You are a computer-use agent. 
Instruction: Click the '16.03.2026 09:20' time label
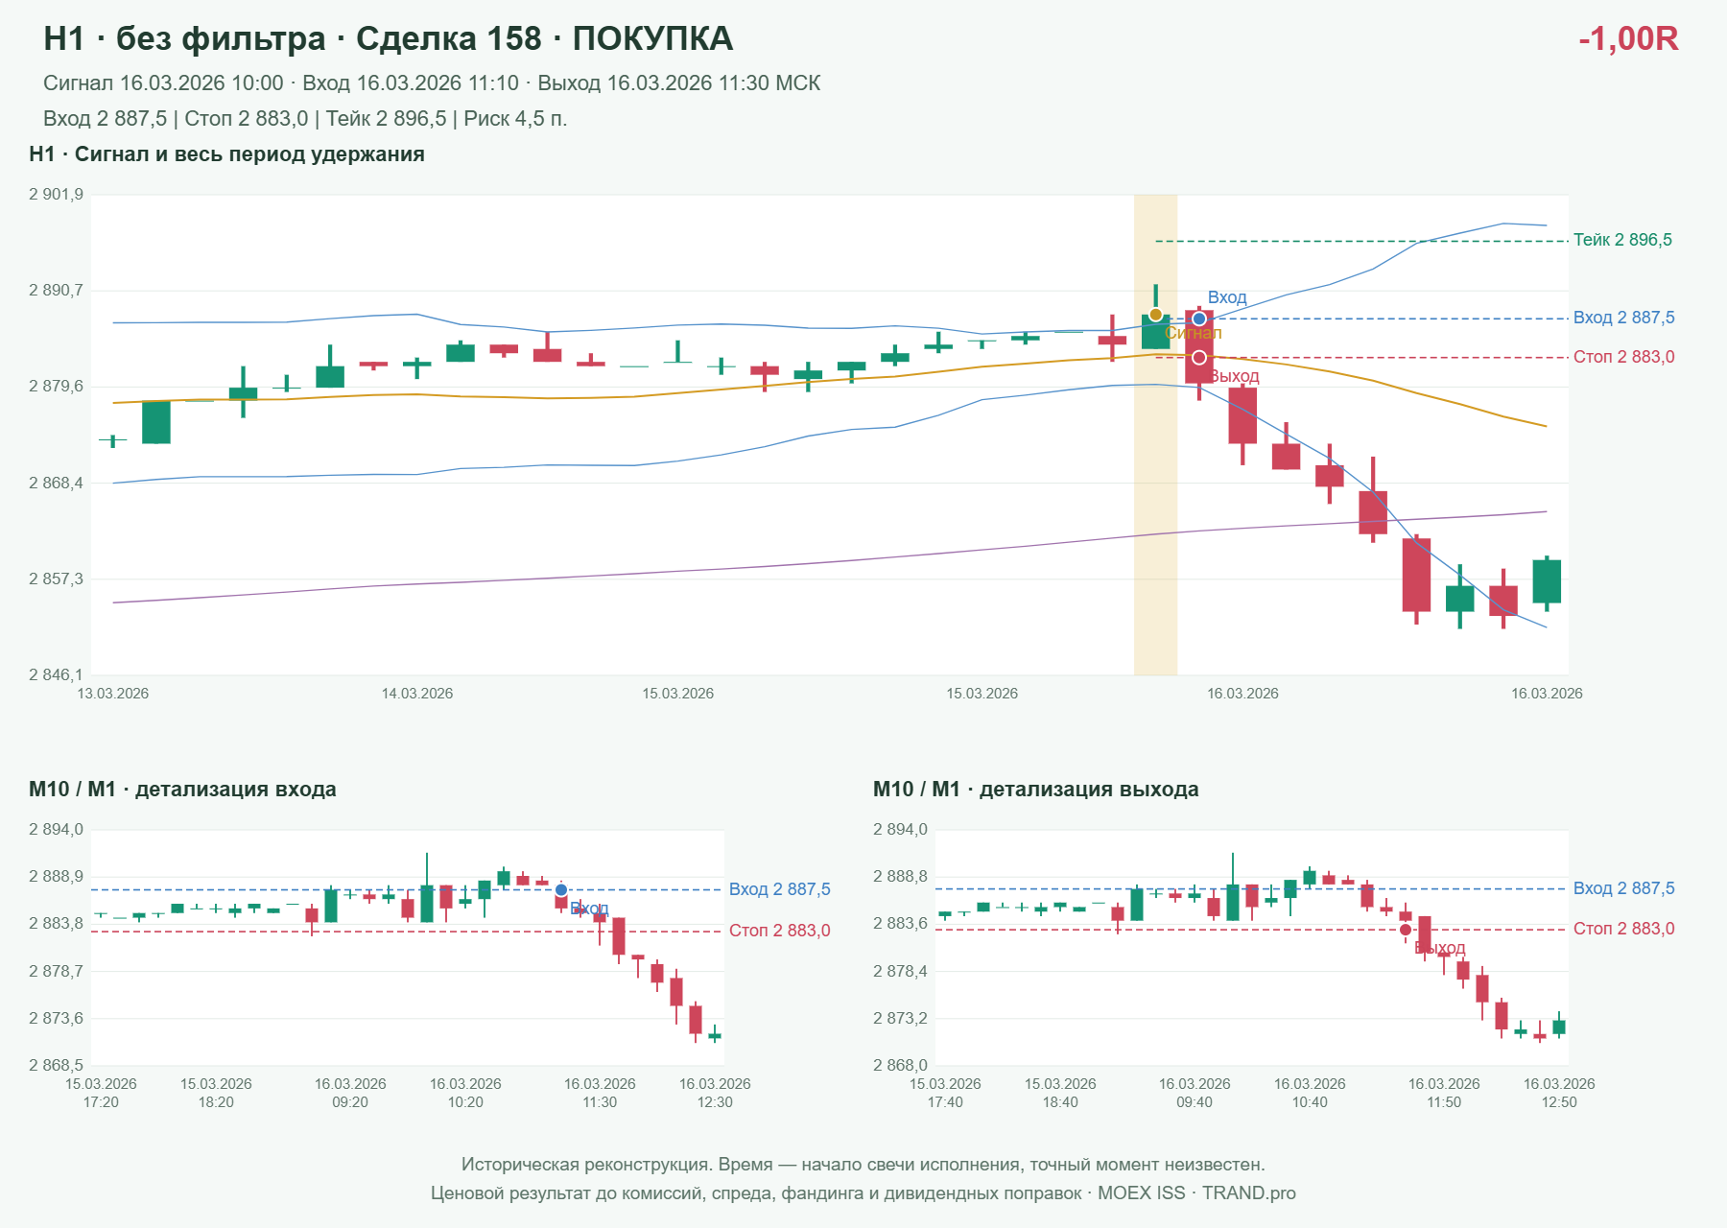click(350, 1093)
